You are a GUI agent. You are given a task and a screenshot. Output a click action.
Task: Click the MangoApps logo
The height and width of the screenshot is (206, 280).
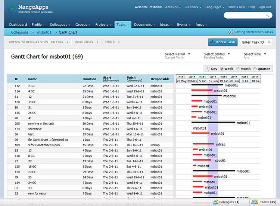30,9
